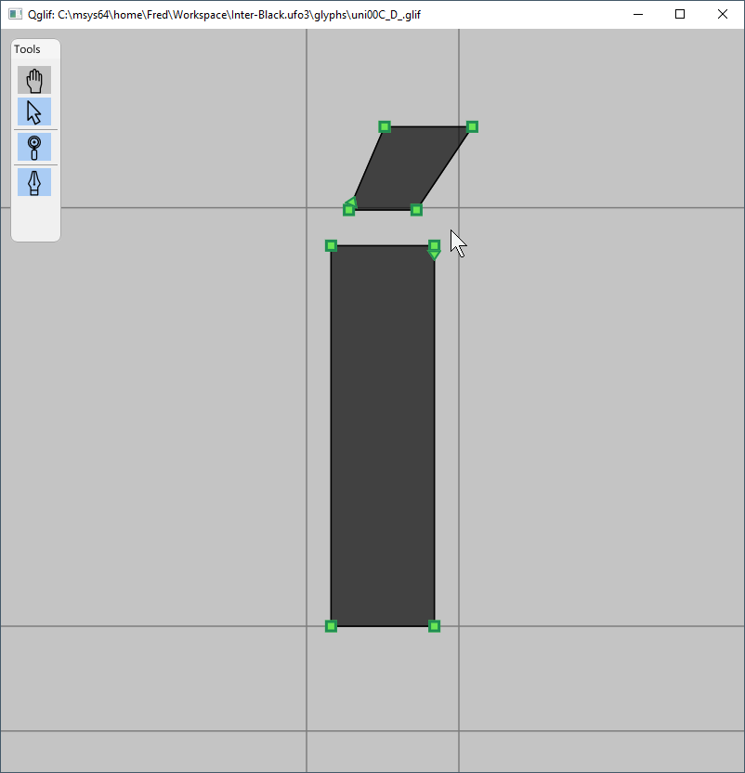Select the arrow selection tool

(34, 111)
